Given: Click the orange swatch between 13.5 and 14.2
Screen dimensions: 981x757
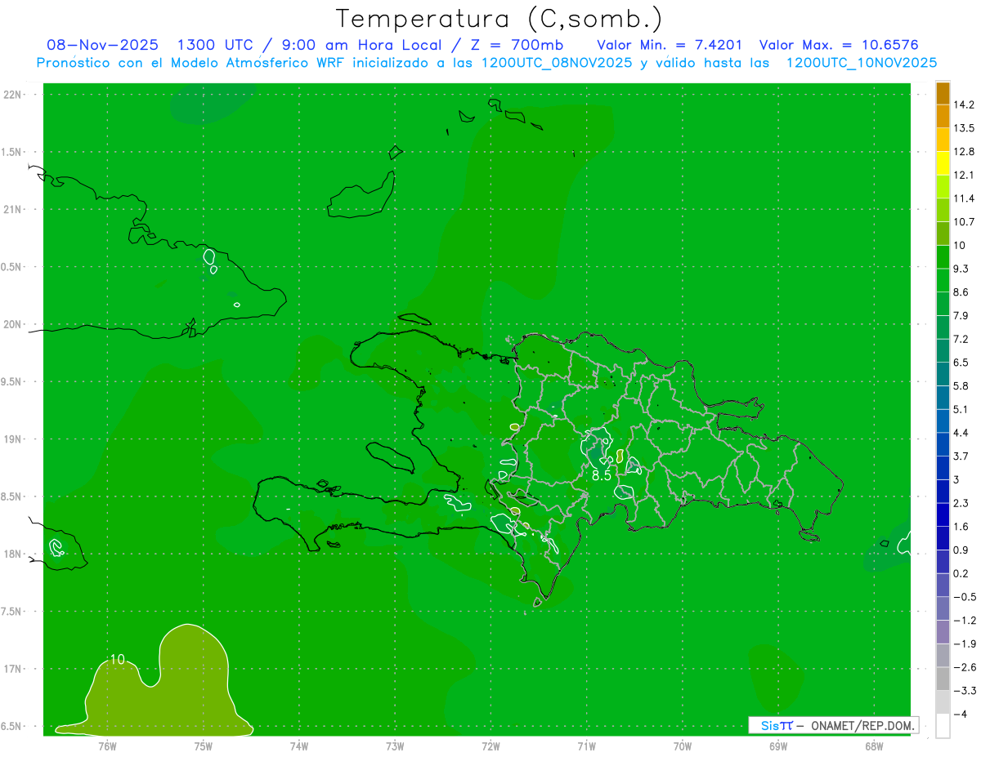Looking at the screenshot, I should [943, 116].
